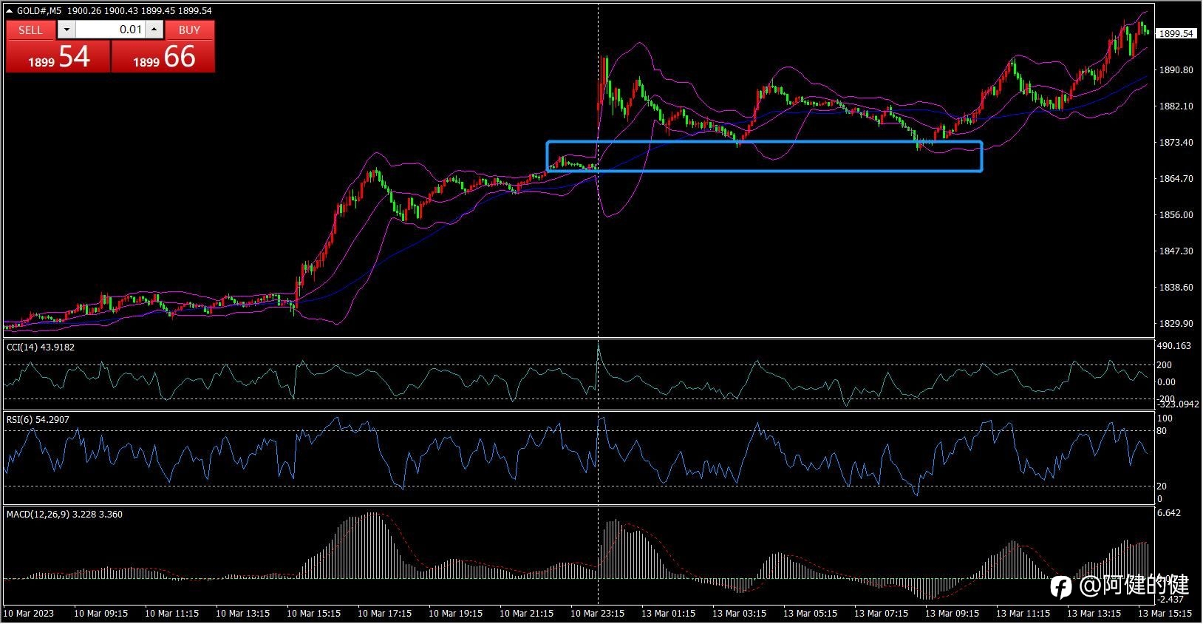Collapse the one-click trading panel triangle
1203x624 pixels.
click(x=9, y=11)
